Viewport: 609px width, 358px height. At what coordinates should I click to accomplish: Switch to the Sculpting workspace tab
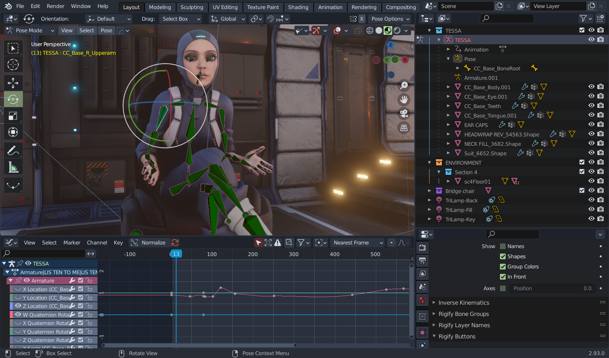point(192,7)
